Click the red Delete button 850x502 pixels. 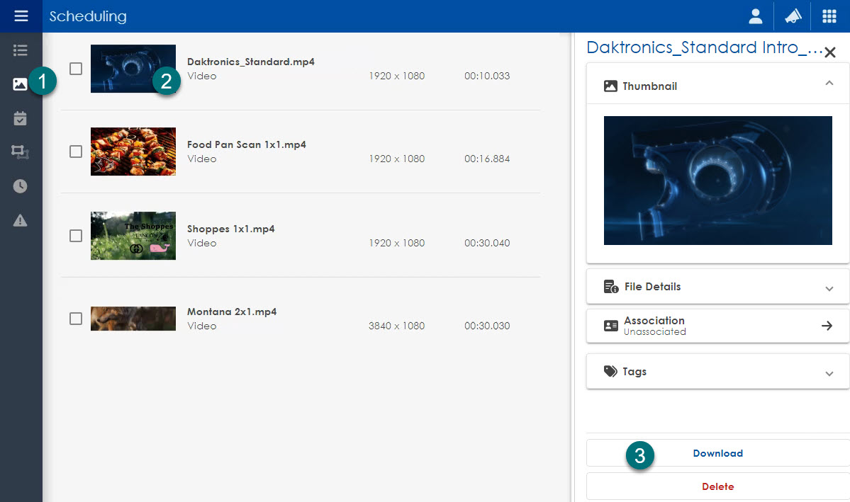(x=717, y=486)
